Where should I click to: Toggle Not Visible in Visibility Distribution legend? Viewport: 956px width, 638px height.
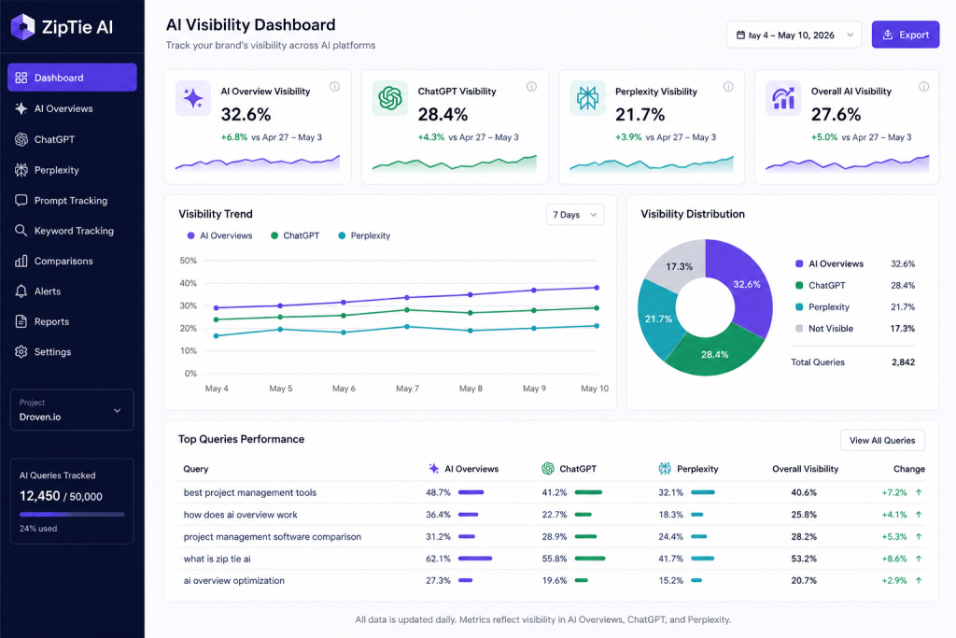point(823,328)
